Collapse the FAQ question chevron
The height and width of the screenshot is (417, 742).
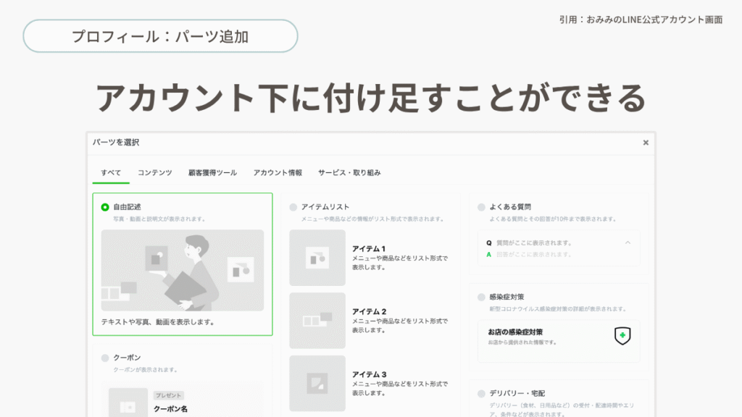[x=628, y=243]
